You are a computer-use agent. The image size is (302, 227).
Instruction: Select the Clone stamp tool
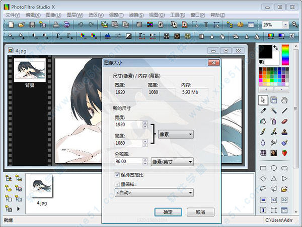[284, 132]
